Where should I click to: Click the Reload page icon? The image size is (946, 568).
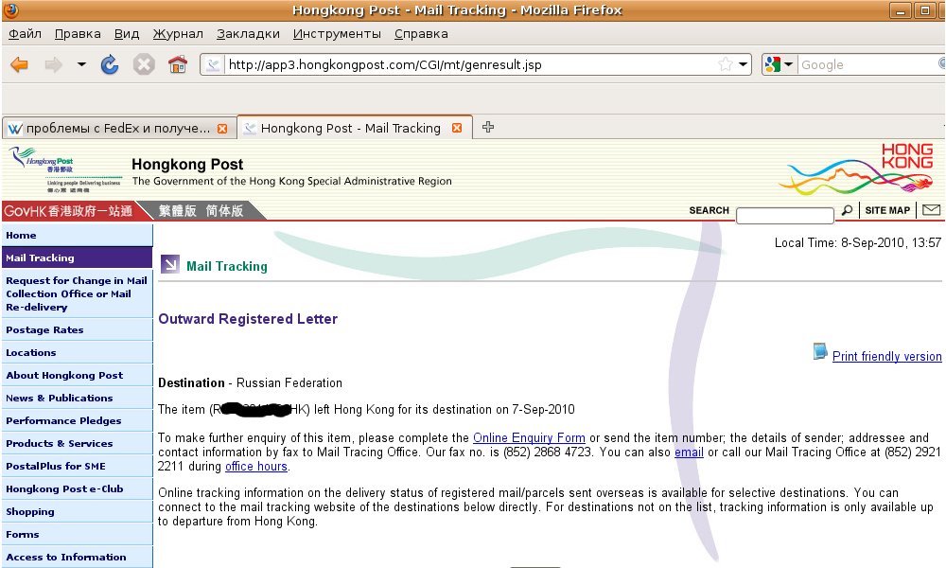pos(110,64)
